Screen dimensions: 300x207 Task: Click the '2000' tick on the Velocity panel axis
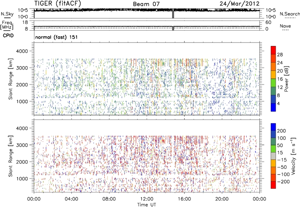[22, 162]
